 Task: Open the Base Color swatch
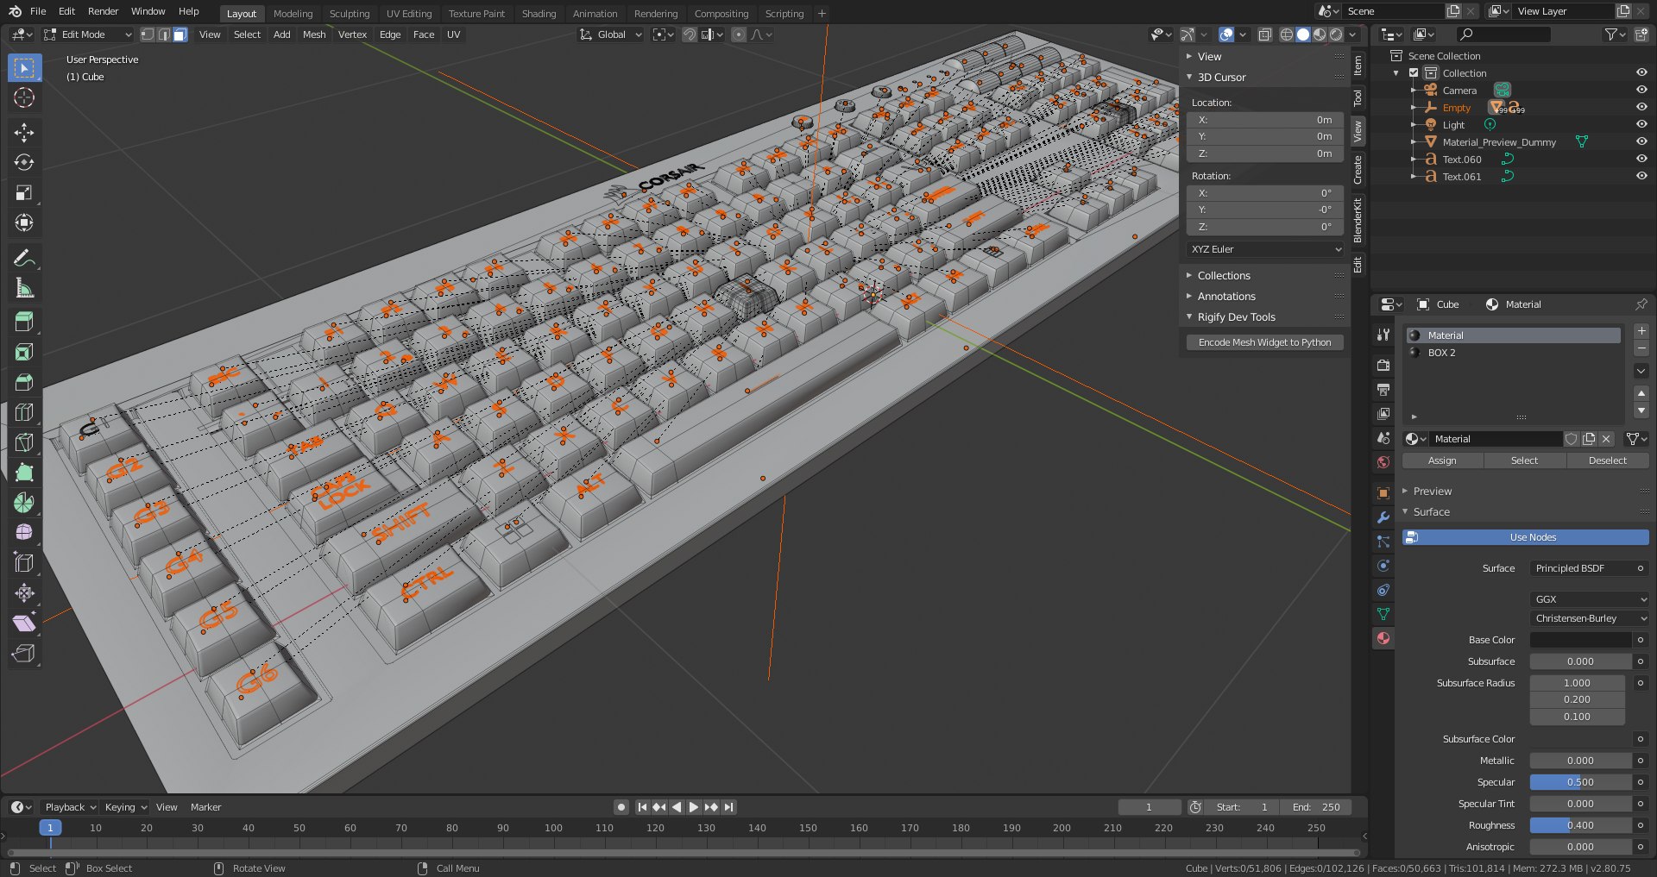click(x=1580, y=640)
